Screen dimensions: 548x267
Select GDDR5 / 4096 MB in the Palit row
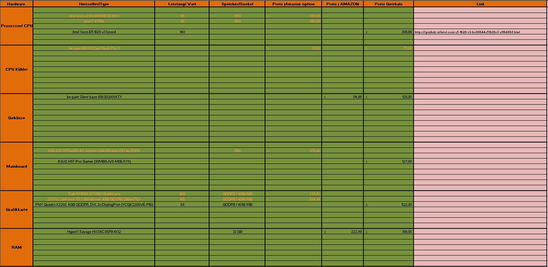tap(237, 194)
